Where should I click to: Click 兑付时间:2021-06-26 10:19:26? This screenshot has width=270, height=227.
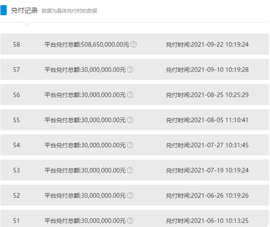pos(207,196)
